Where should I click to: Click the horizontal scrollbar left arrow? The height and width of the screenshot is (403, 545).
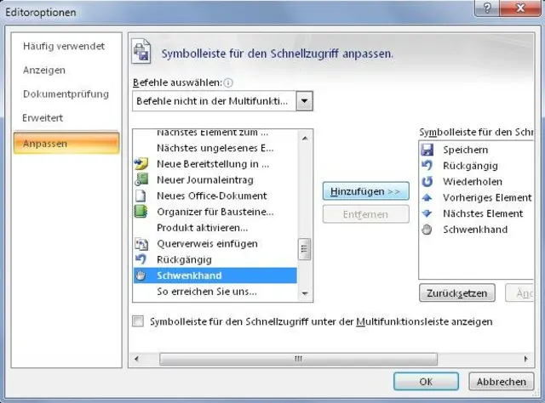tap(136, 359)
